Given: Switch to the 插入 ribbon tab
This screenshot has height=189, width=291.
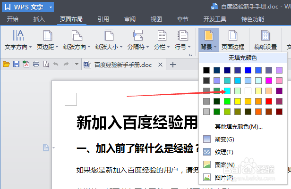Looking at the screenshot, I should tap(39, 19).
